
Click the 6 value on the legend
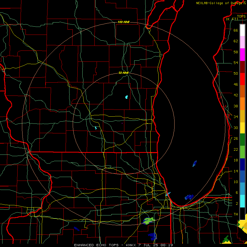[x=237, y=192]
